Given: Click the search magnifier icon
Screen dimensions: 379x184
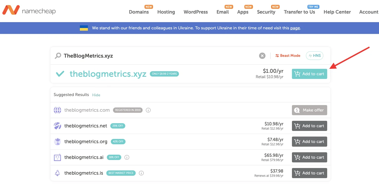Looking at the screenshot, I should point(58,56).
